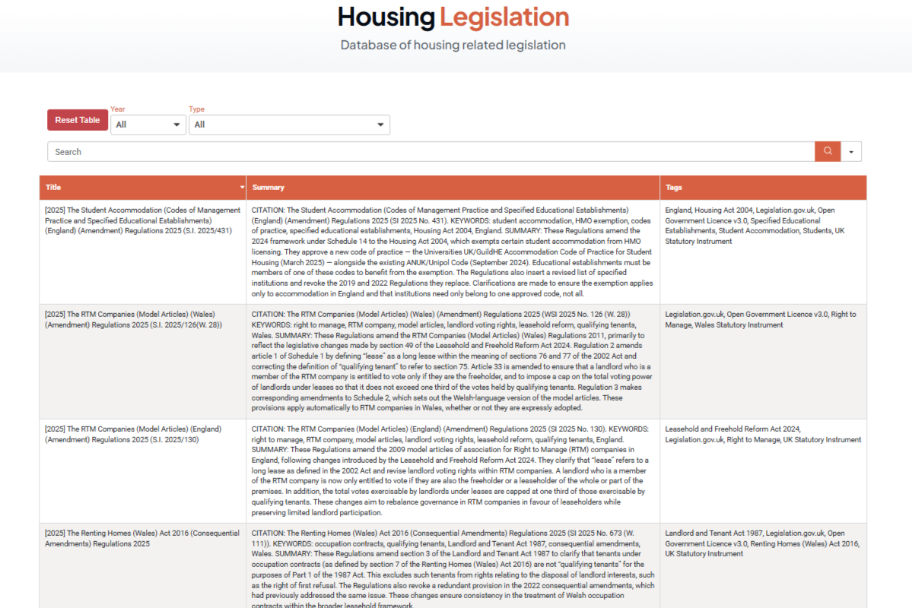Click the Renting Homes row tags cell

[x=762, y=543]
